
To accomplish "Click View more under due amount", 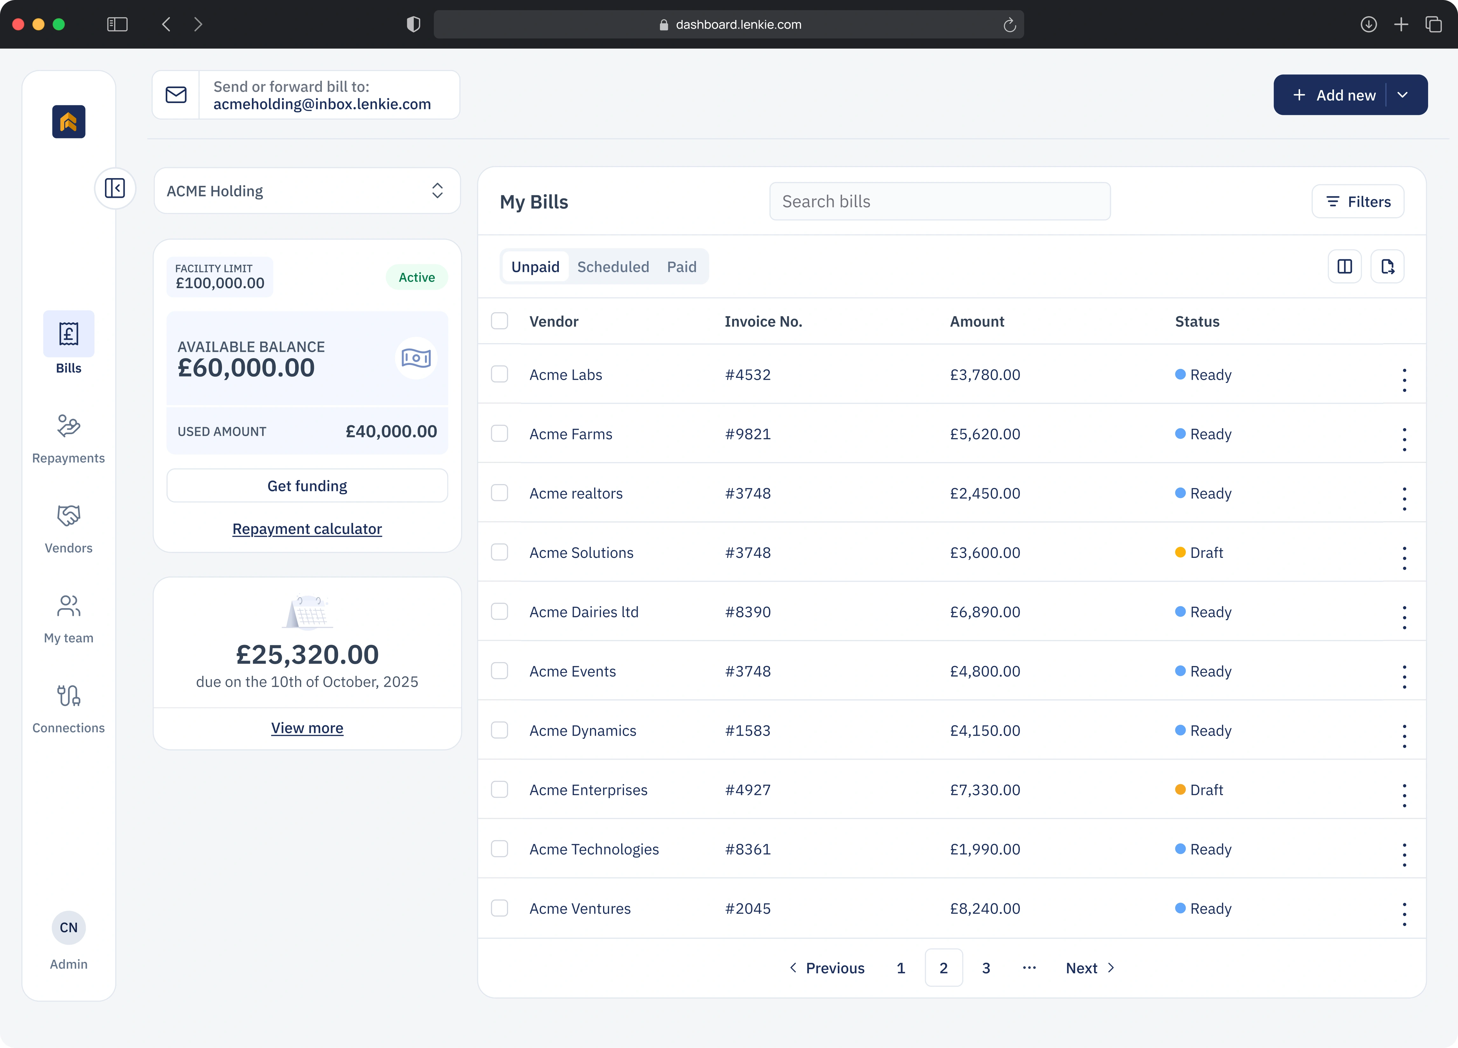I will click(x=307, y=728).
